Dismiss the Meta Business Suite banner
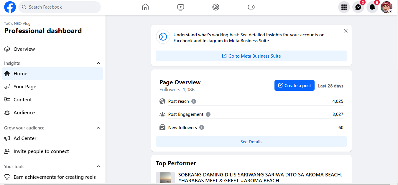 [x=346, y=31]
